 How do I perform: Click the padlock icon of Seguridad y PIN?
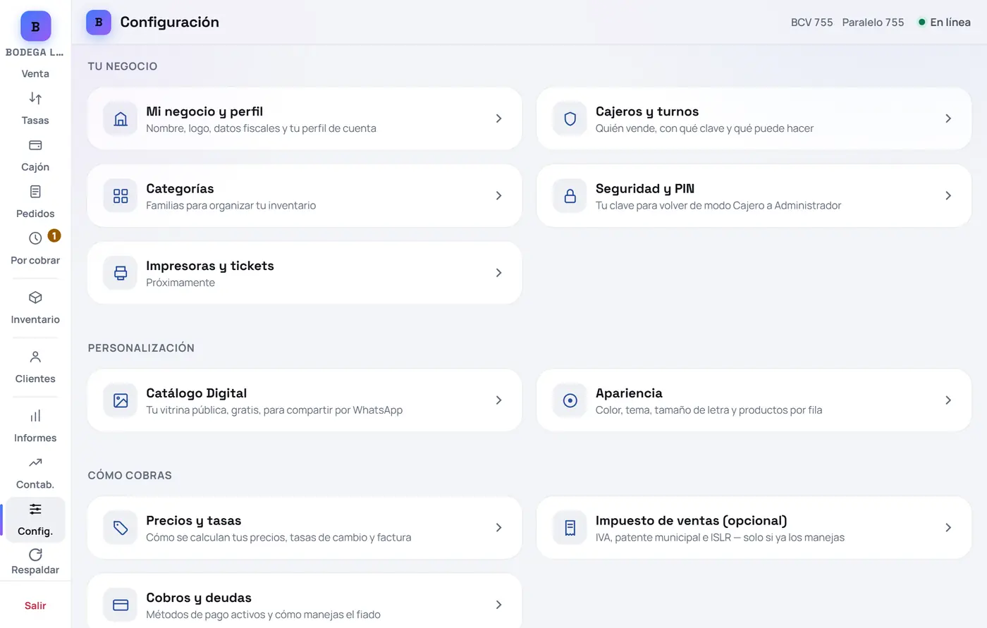pos(570,196)
